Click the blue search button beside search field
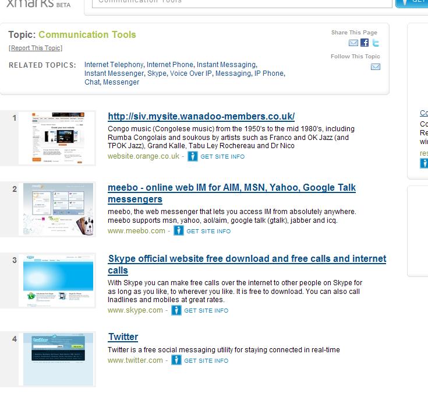 [412, 3]
